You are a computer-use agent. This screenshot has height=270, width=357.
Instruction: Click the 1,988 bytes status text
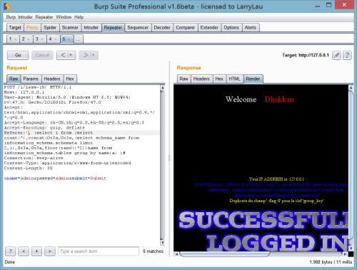(x=321, y=262)
